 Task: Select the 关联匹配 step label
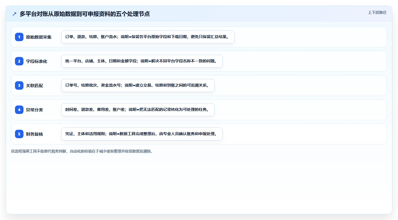click(x=34, y=85)
